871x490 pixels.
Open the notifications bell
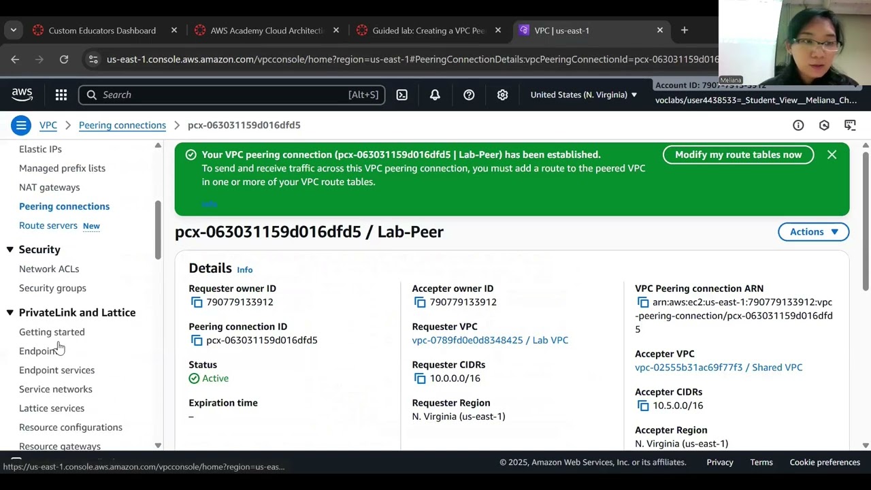click(x=435, y=95)
